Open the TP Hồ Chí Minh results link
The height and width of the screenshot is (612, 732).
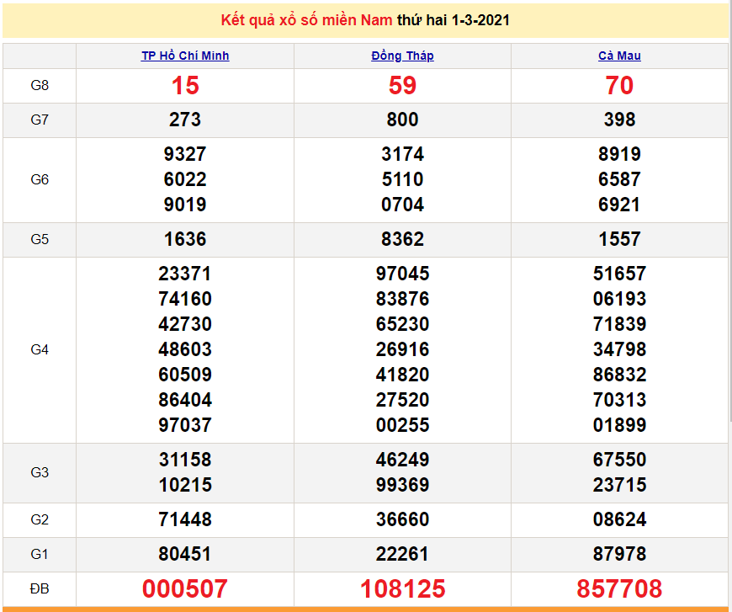pos(185,56)
